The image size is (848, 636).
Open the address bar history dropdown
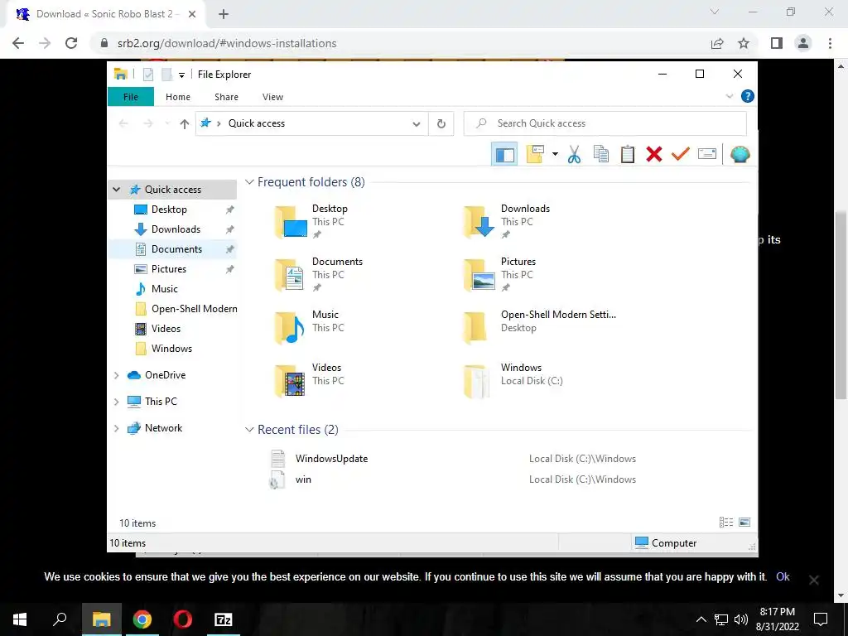coord(417,124)
